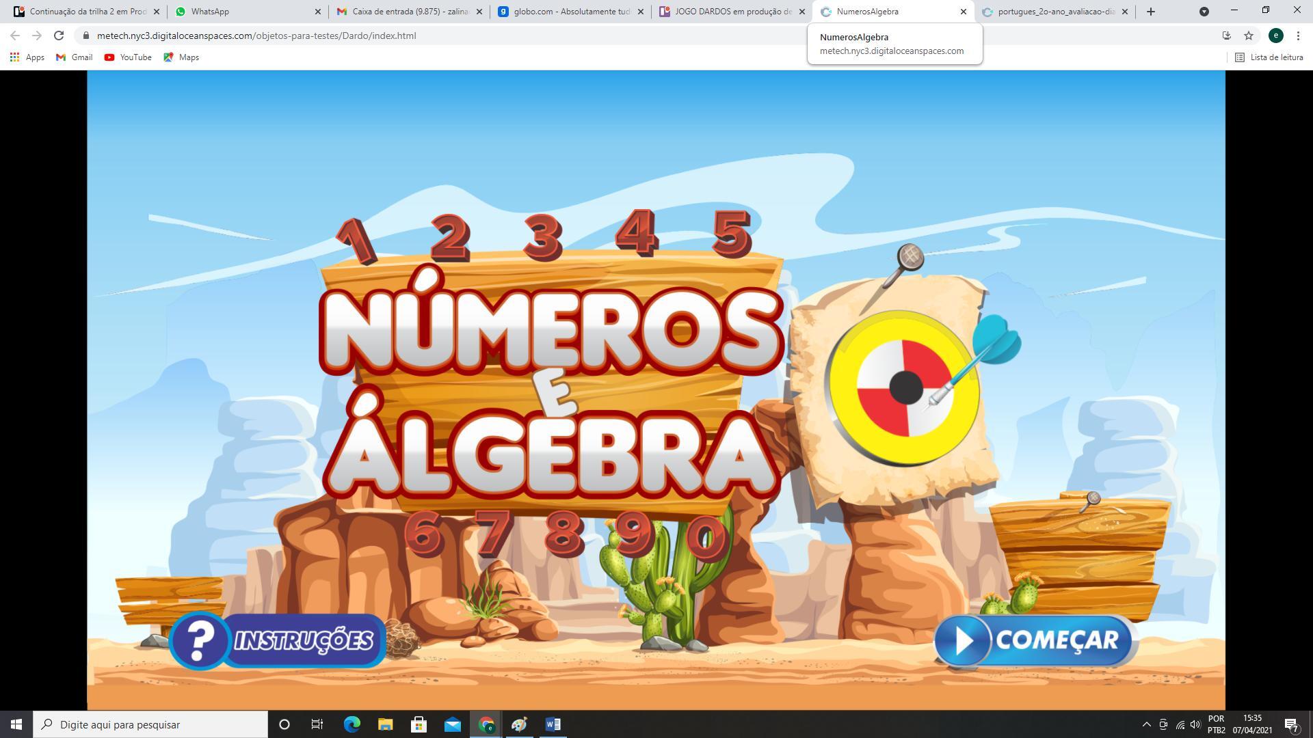Open Paint from the taskbar
Image resolution: width=1313 pixels, height=738 pixels.
(519, 724)
